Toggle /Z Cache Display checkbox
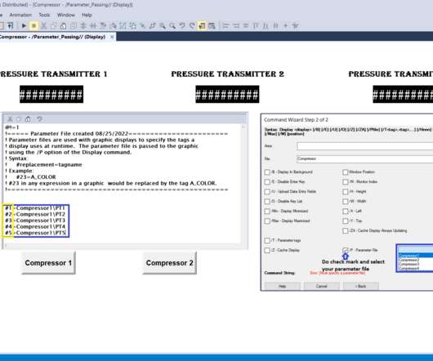433x361 pixels. click(x=267, y=250)
